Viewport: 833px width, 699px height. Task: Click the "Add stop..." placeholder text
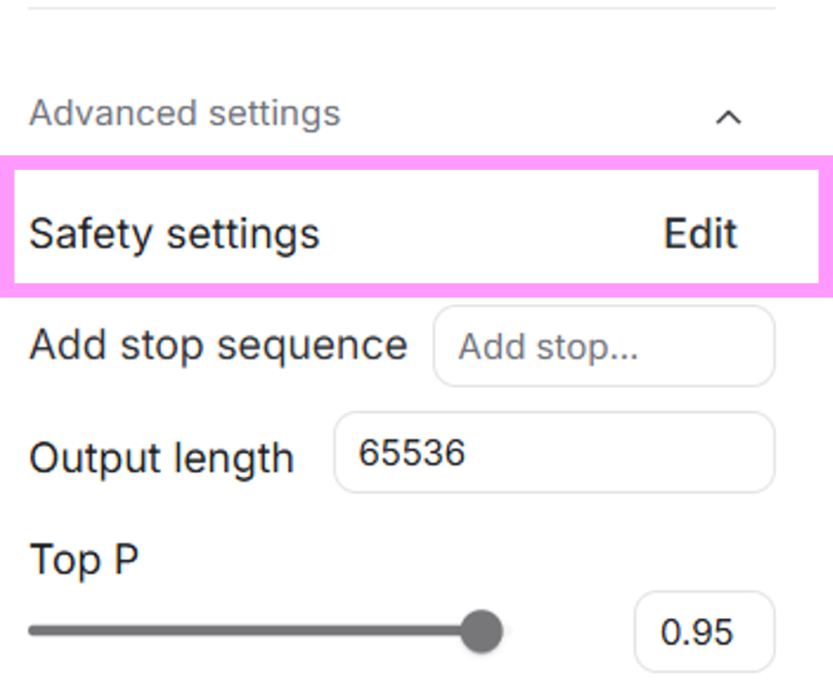(x=548, y=348)
